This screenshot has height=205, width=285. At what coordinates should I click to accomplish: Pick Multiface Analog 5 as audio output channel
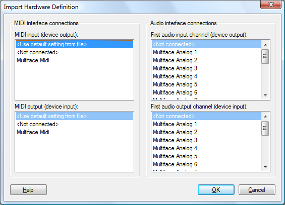pyautogui.click(x=206, y=156)
